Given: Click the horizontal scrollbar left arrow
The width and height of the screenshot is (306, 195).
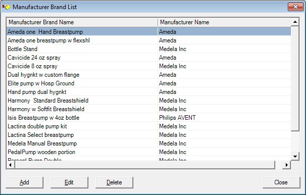Looking at the screenshot, I should click(11, 165).
